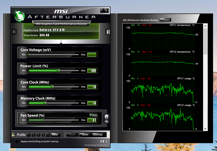This screenshot has height=151, width=217.
Task: Click the 'Powered by RivaTuner' text
Action: pyautogui.click(x=96, y=145)
